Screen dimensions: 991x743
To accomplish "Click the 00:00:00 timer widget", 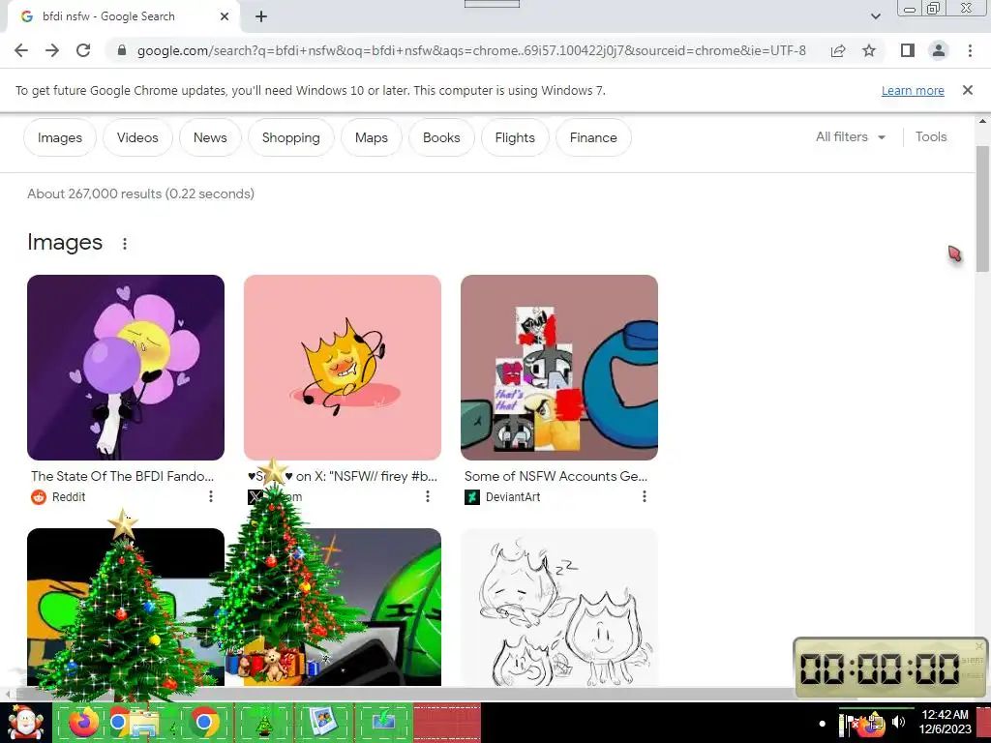I will pos(890,668).
